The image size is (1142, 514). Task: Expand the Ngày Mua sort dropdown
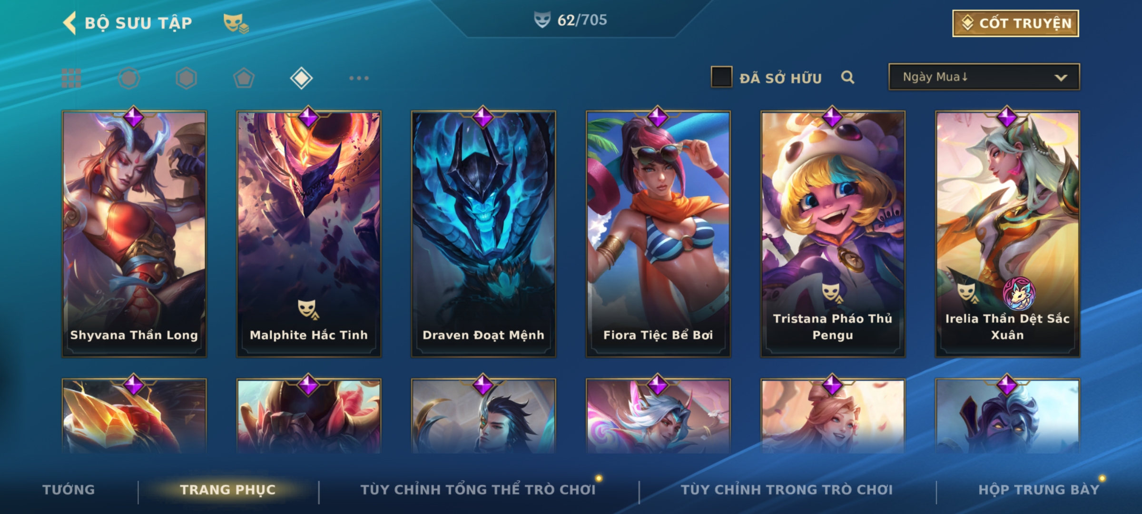pos(984,77)
